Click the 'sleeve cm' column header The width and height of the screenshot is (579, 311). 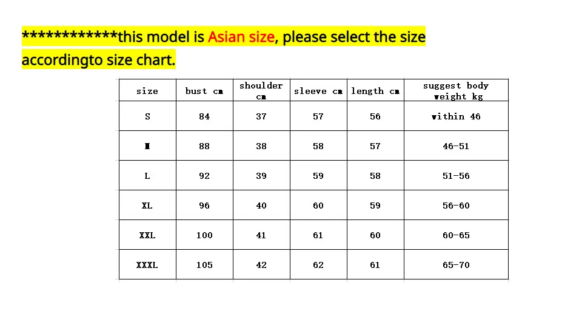click(x=318, y=90)
